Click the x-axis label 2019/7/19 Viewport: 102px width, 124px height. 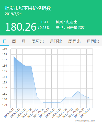pyautogui.click(x=56, y=113)
